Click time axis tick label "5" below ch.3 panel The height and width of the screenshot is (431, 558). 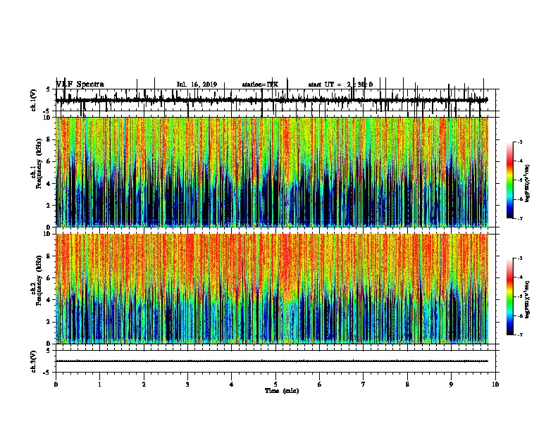pyautogui.click(x=275, y=385)
